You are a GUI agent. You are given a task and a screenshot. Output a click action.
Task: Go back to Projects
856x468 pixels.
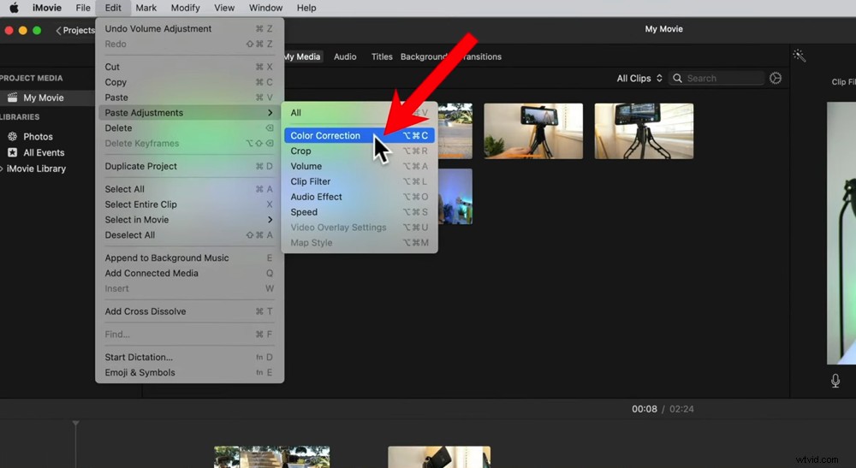click(x=75, y=30)
